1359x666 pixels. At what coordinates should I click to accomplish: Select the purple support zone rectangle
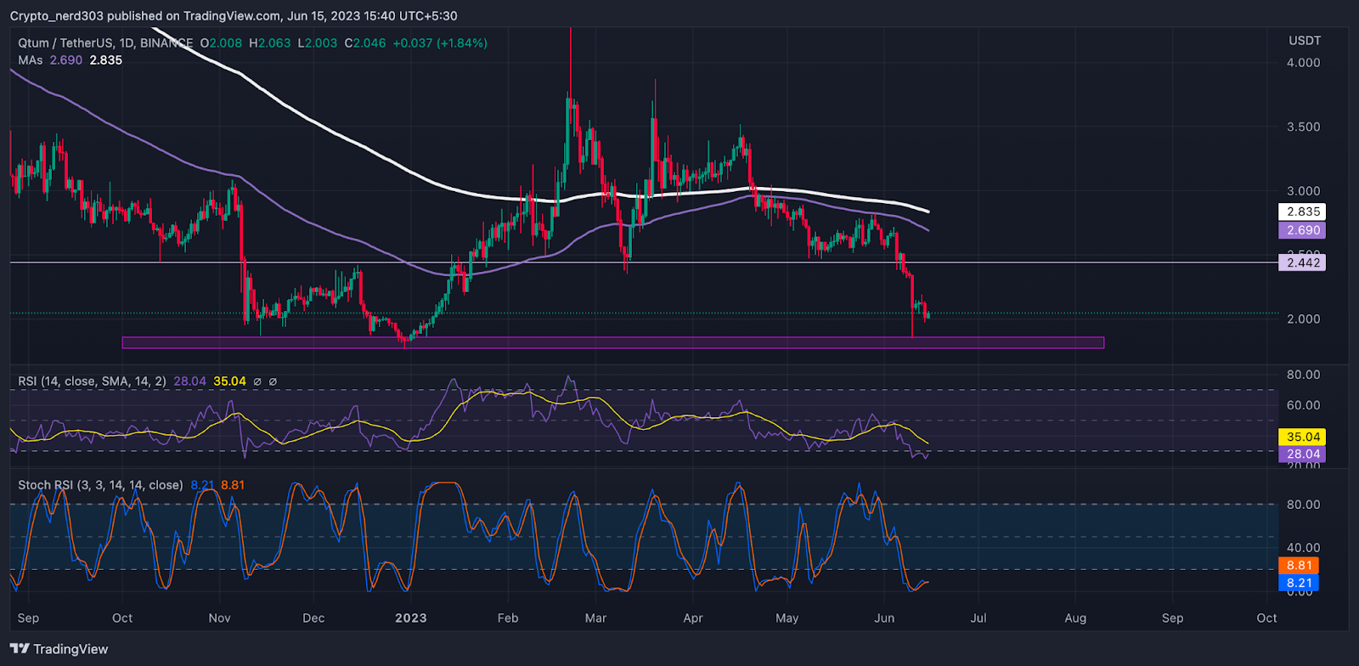point(613,343)
